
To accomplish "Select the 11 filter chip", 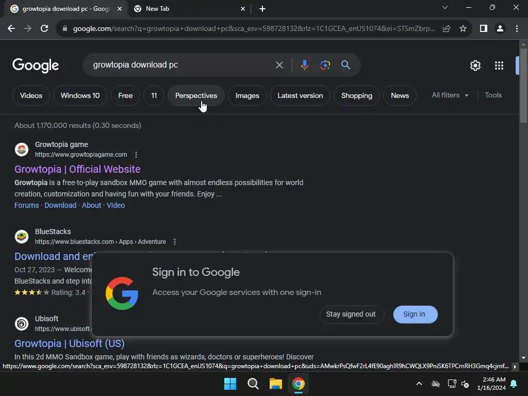I will [154, 95].
